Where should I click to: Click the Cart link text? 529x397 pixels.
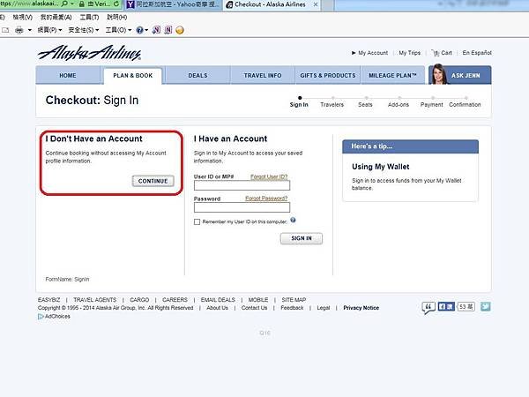tap(446, 53)
